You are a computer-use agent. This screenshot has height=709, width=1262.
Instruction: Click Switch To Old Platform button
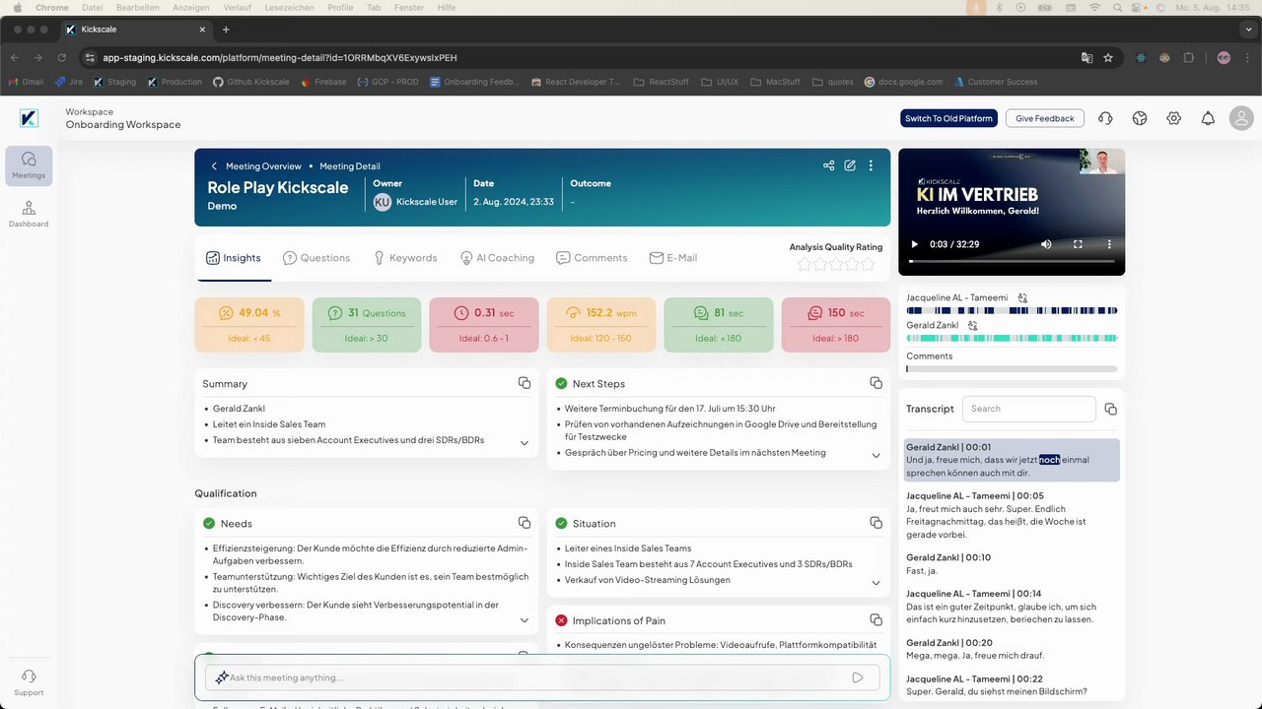[949, 118]
